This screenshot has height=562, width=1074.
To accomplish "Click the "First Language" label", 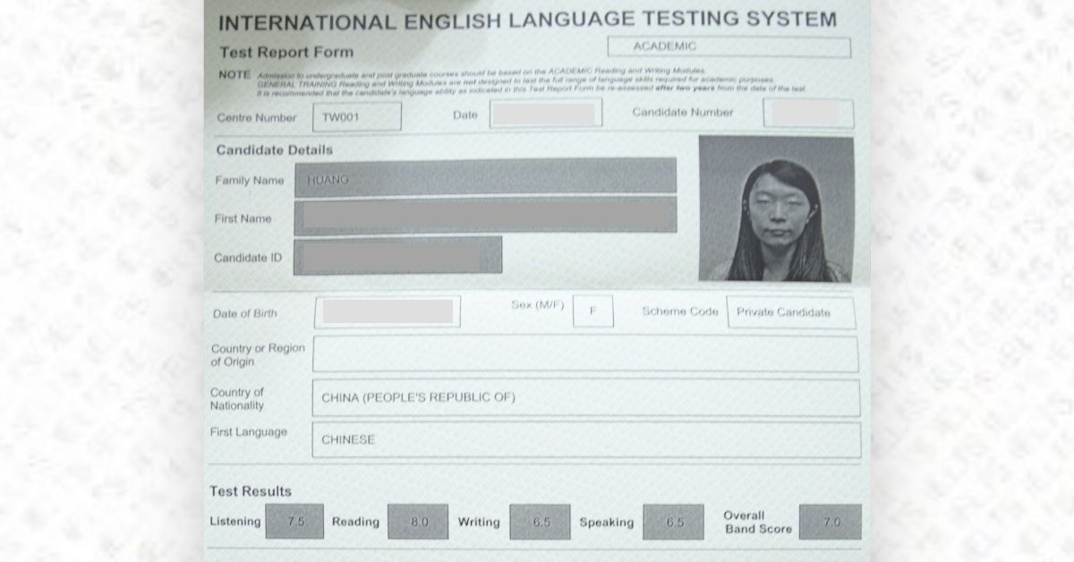I will 249,432.
